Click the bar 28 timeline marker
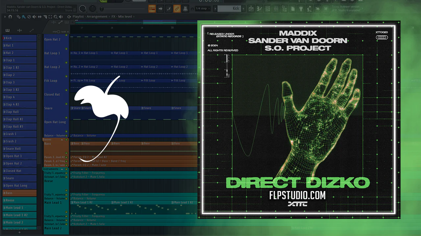Screen dimensions: 421x236 click(x=112, y=28)
